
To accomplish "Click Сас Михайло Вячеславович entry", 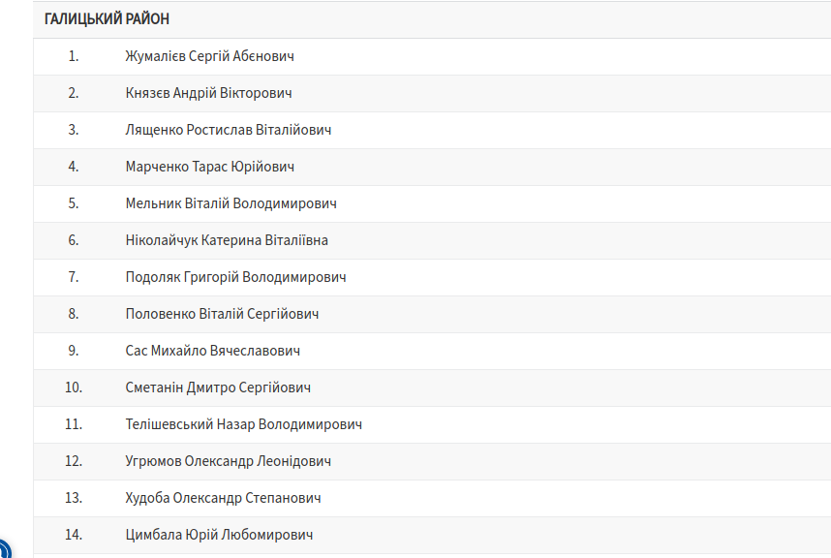I will [x=212, y=351].
